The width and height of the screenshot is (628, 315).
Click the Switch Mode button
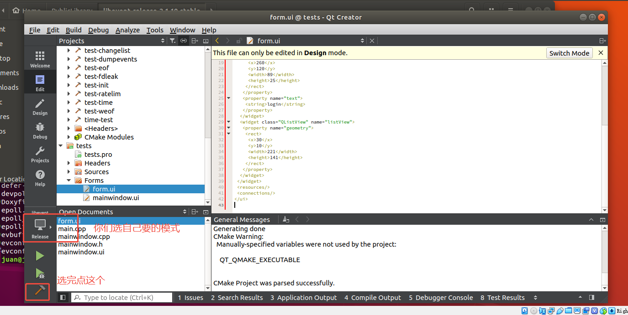(x=569, y=53)
